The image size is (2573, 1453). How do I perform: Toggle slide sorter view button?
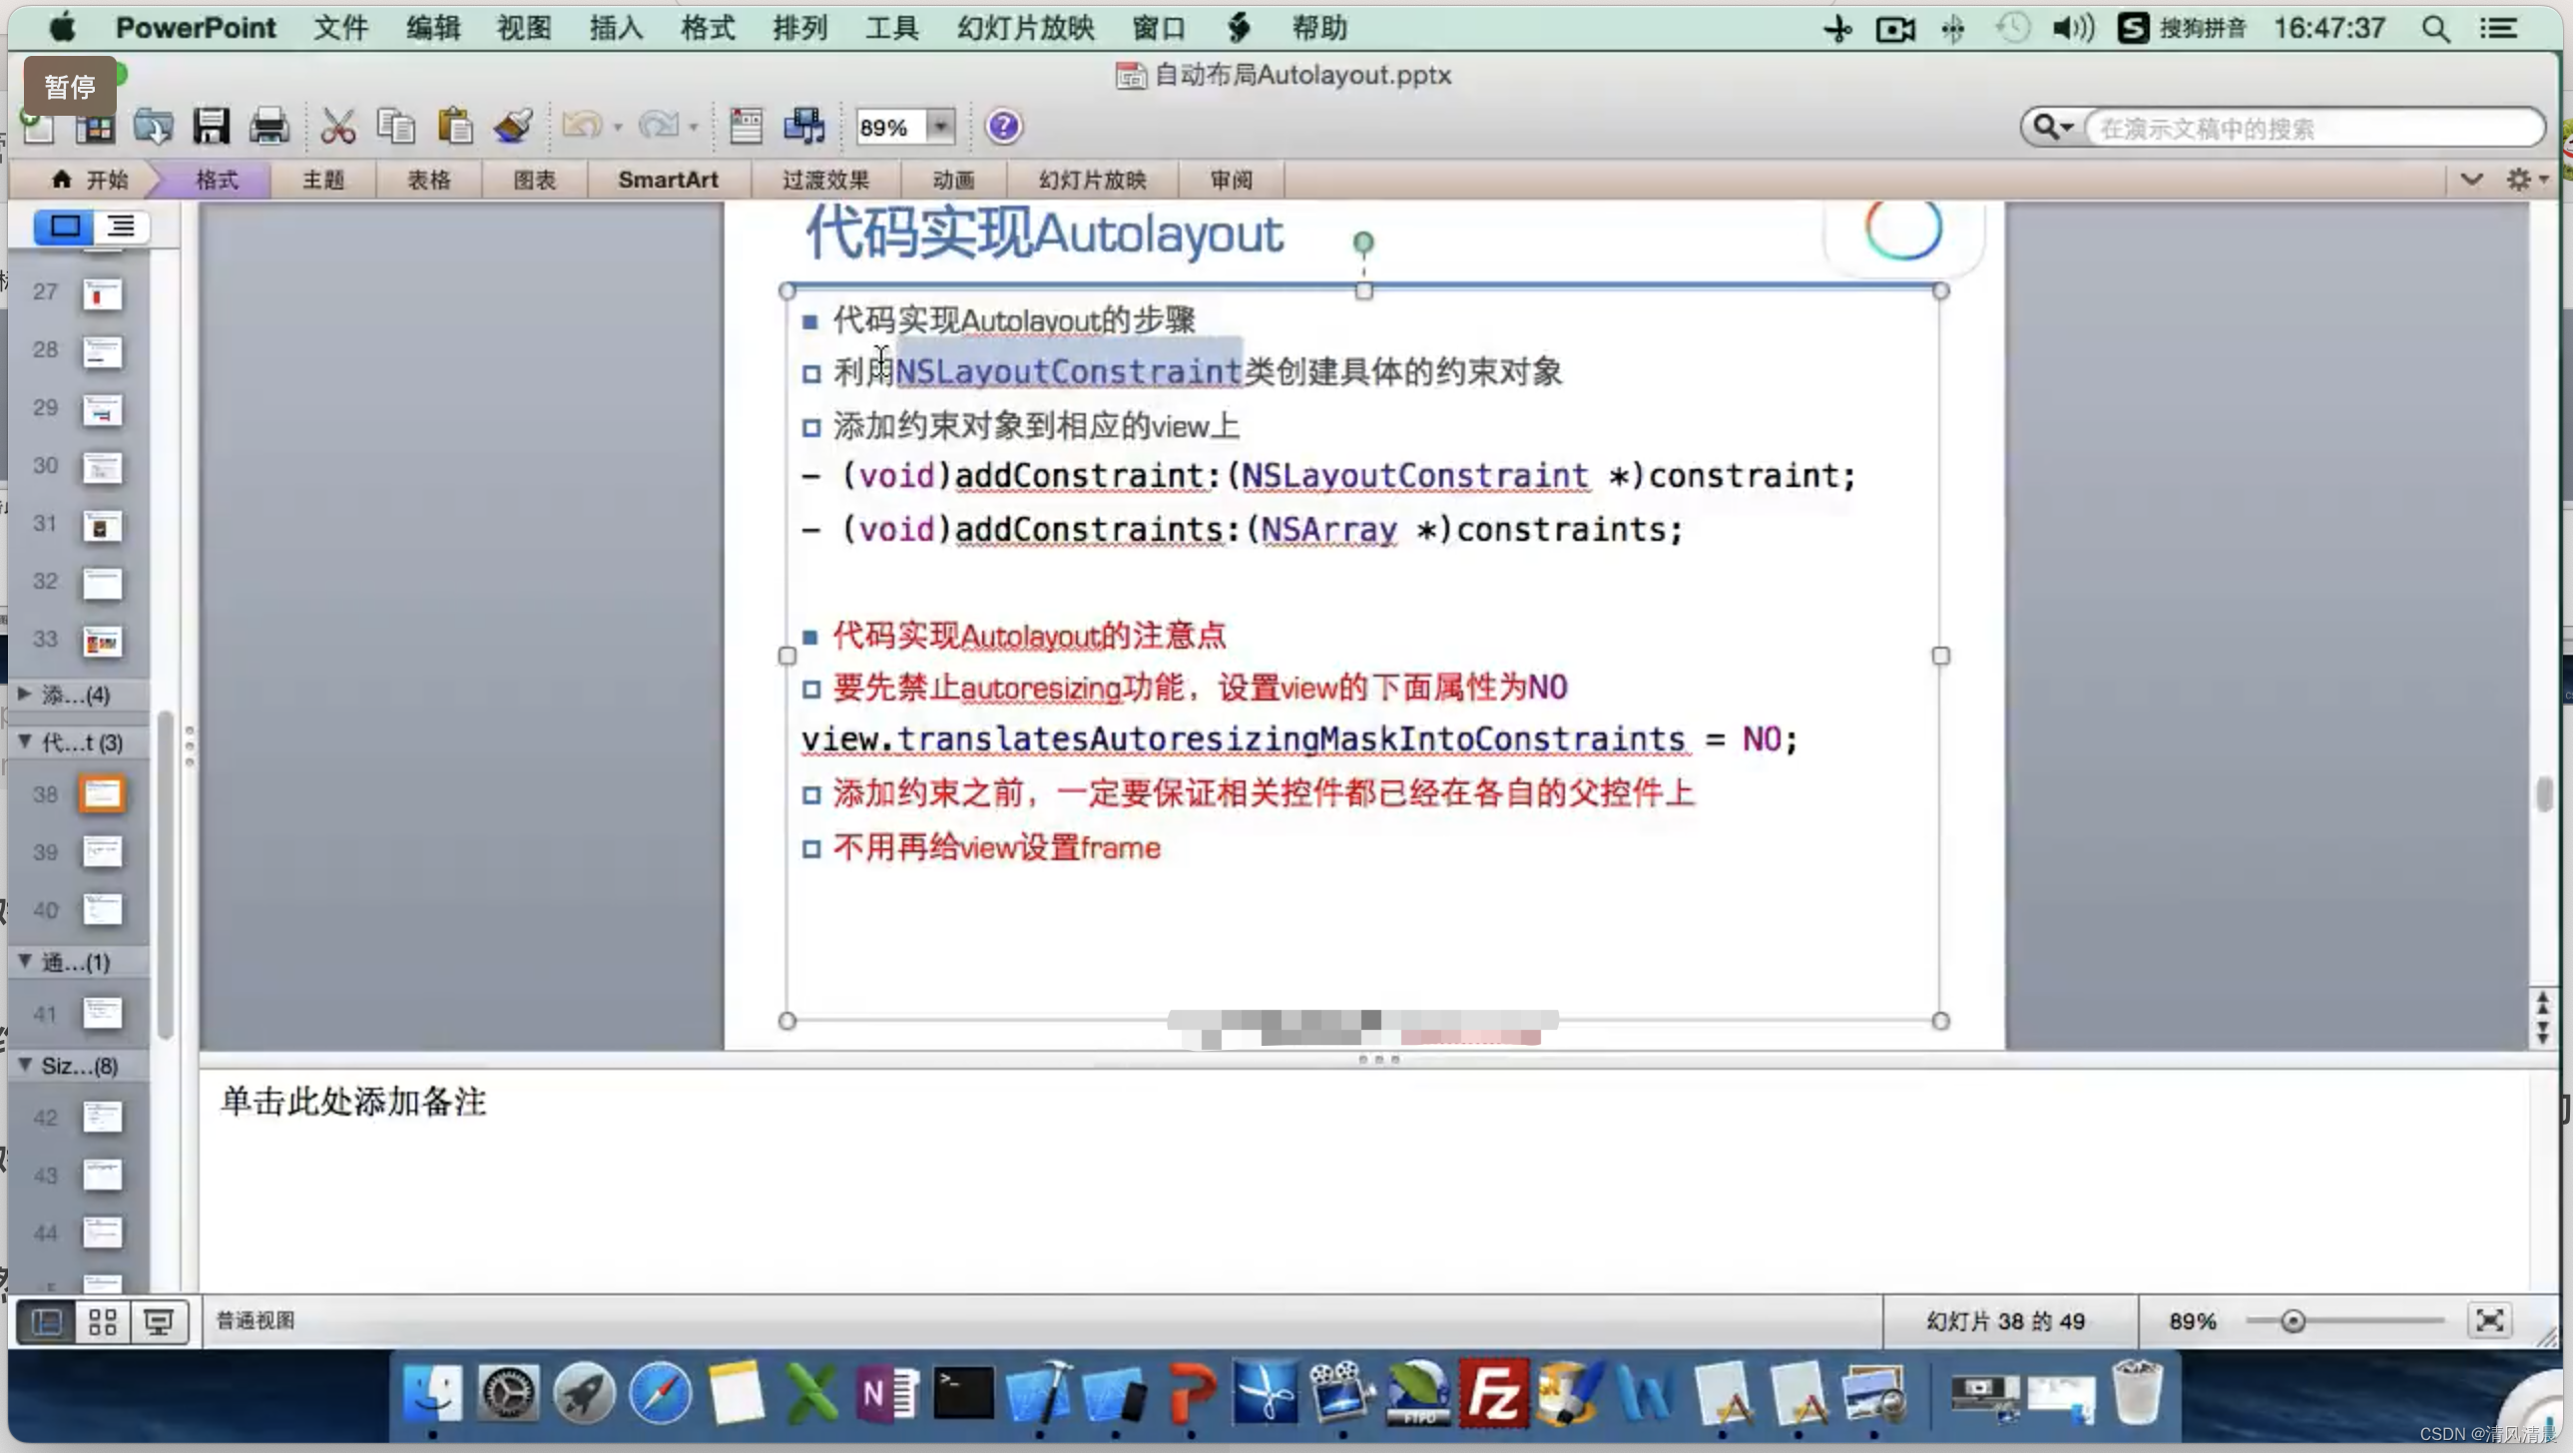[x=103, y=1322]
